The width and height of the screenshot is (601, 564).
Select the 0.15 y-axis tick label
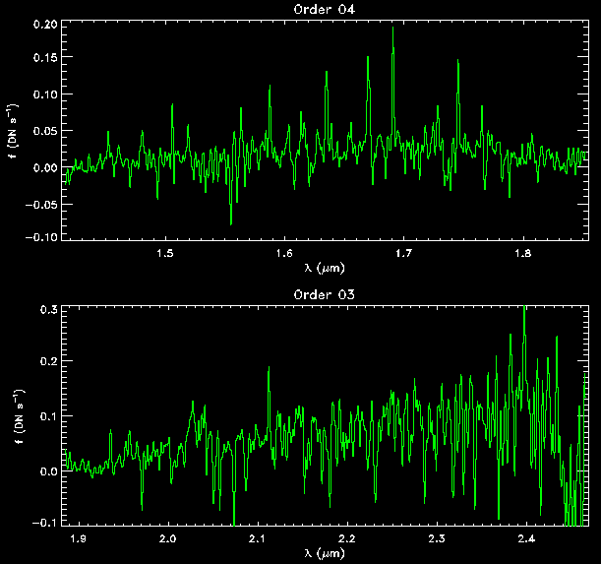42,59
